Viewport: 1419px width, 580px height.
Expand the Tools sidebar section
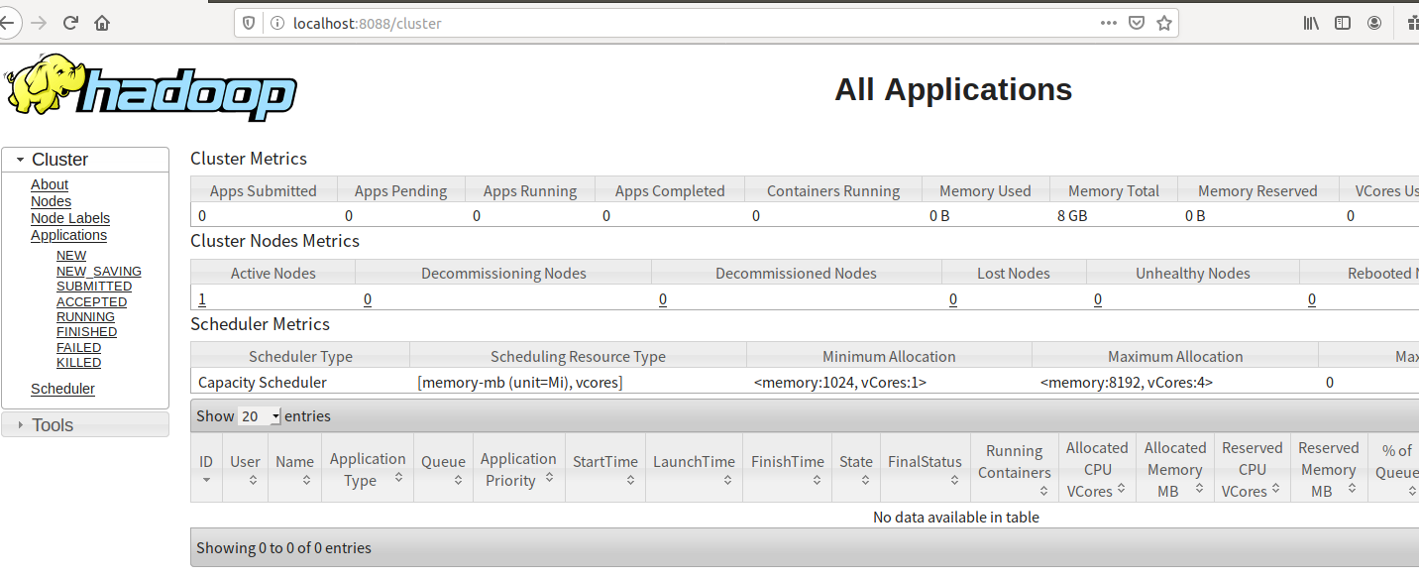85,424
